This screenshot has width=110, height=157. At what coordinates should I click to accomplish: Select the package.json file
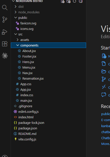click(48, 128)
